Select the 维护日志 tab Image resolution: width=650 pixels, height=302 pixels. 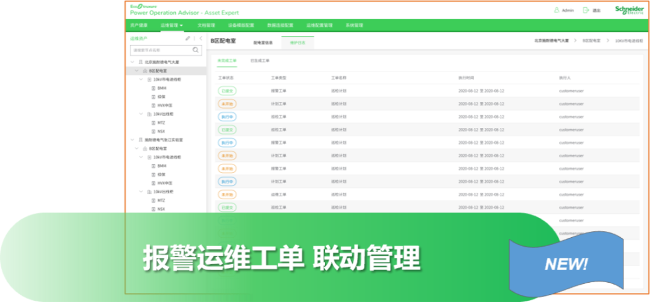pos(297,43)
